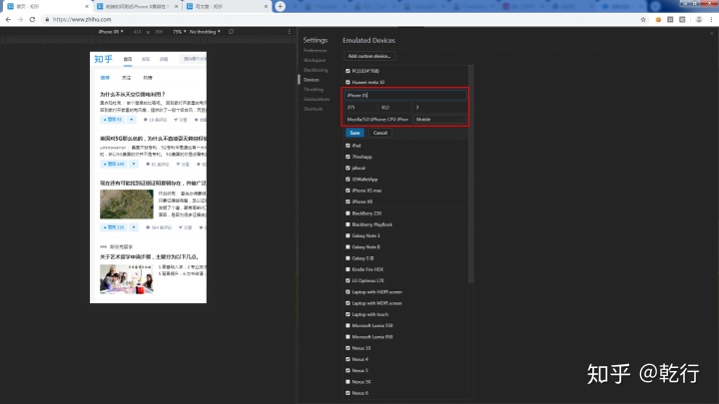Open the Shortcuts settings section
The image size is (719, 404).
tap(313, 109)
